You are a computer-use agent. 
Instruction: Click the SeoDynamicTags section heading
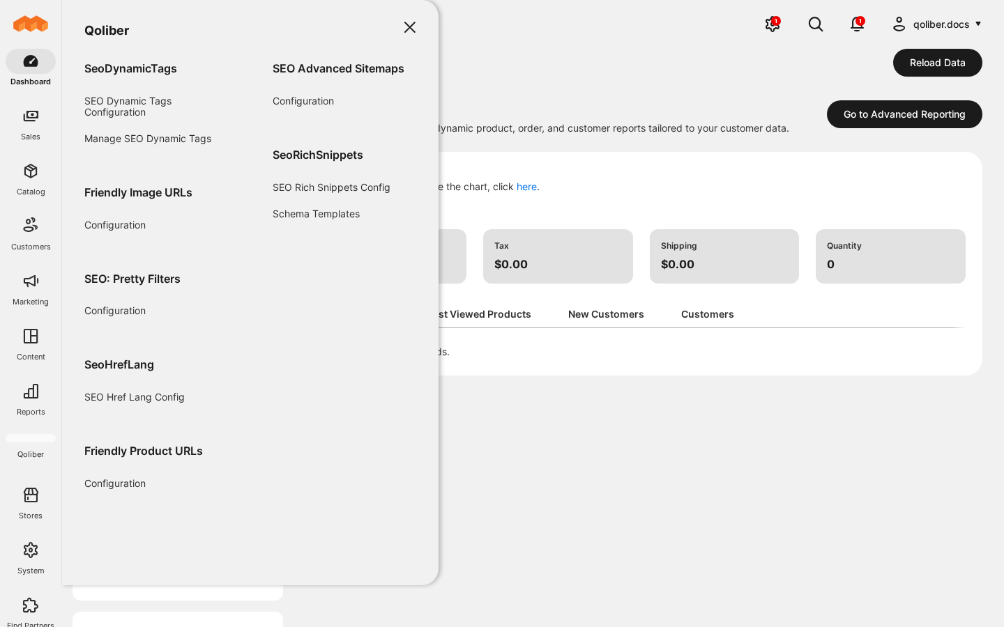130,68
